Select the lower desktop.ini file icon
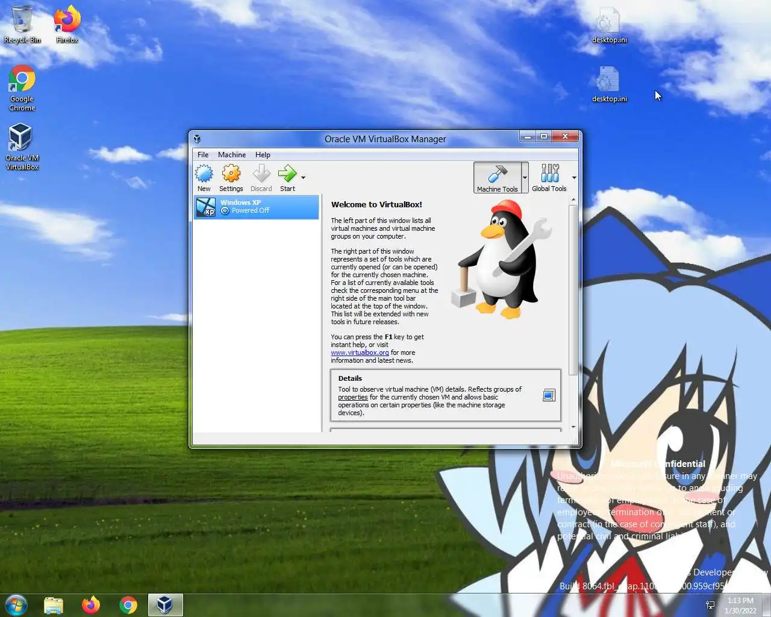 point(609,84)
